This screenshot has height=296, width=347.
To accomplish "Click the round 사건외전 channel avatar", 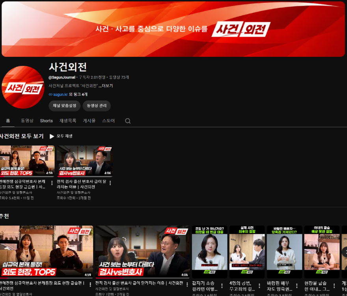I will coord(23,87).
